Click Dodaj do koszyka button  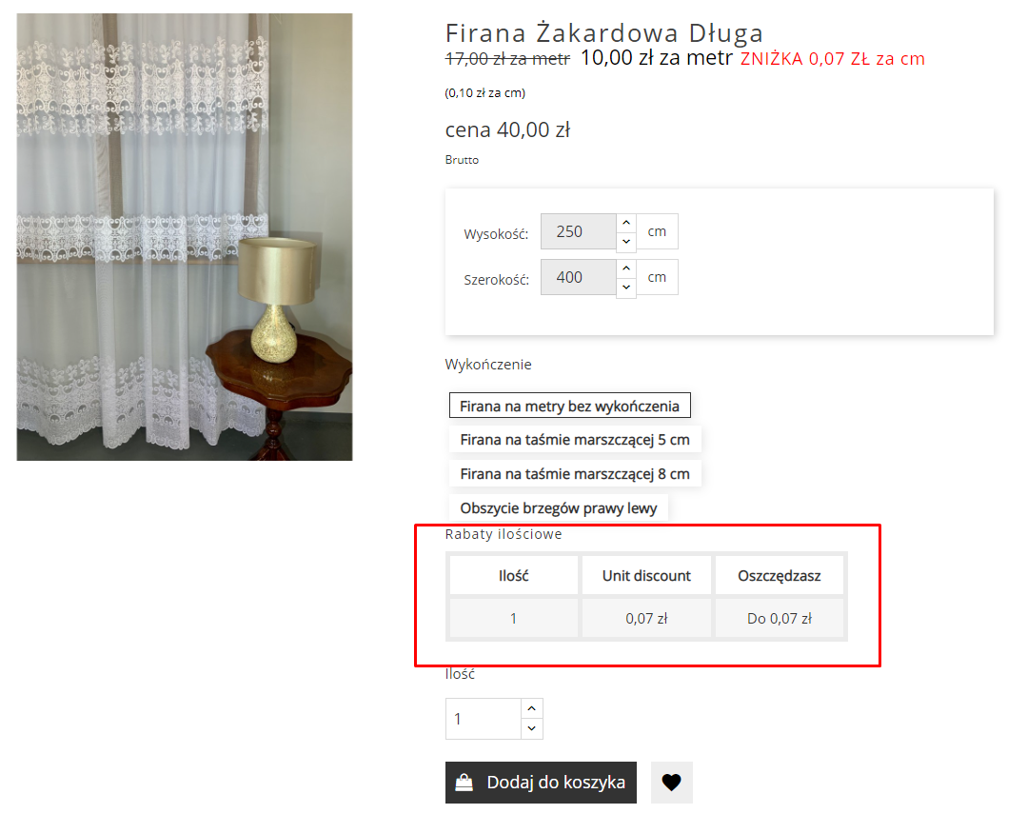coord(541,782)
